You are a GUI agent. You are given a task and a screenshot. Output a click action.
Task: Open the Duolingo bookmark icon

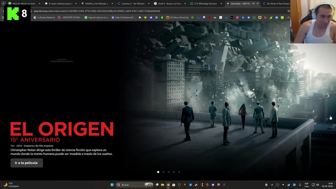pos(282,18)
